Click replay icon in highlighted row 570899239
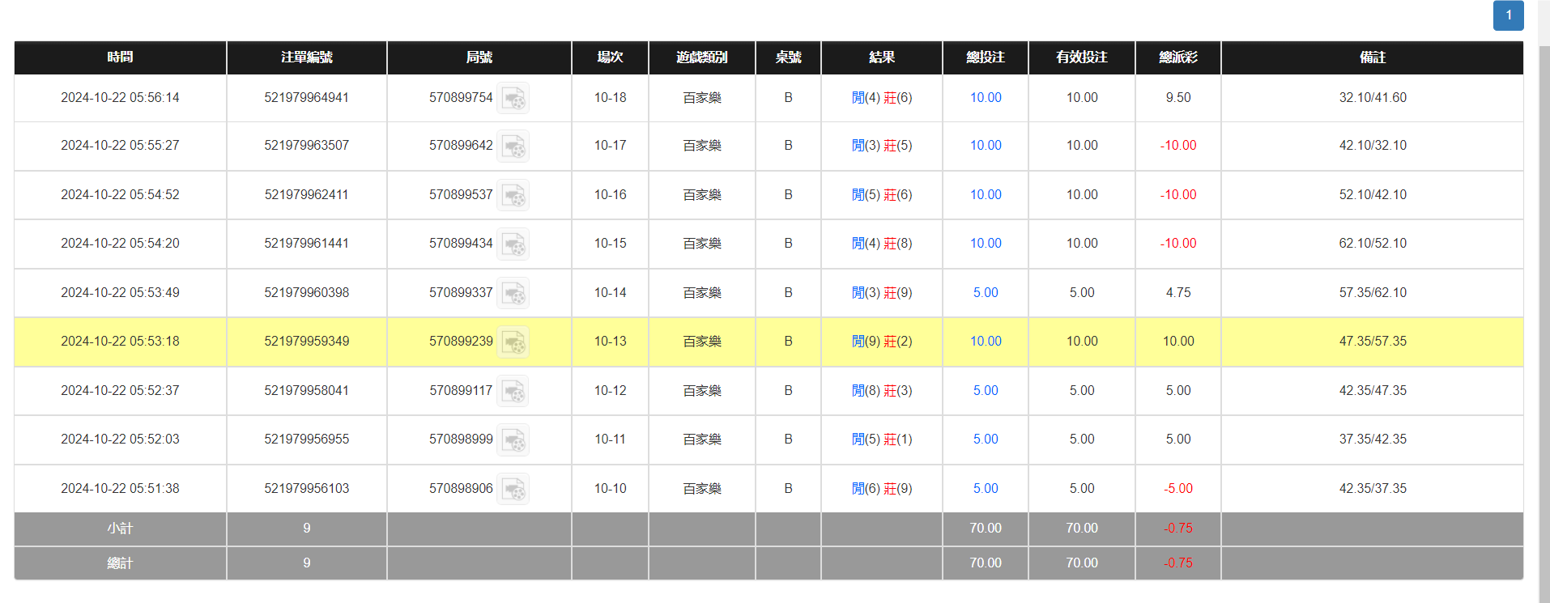1550x603 pixels. [x=513, y=342]
